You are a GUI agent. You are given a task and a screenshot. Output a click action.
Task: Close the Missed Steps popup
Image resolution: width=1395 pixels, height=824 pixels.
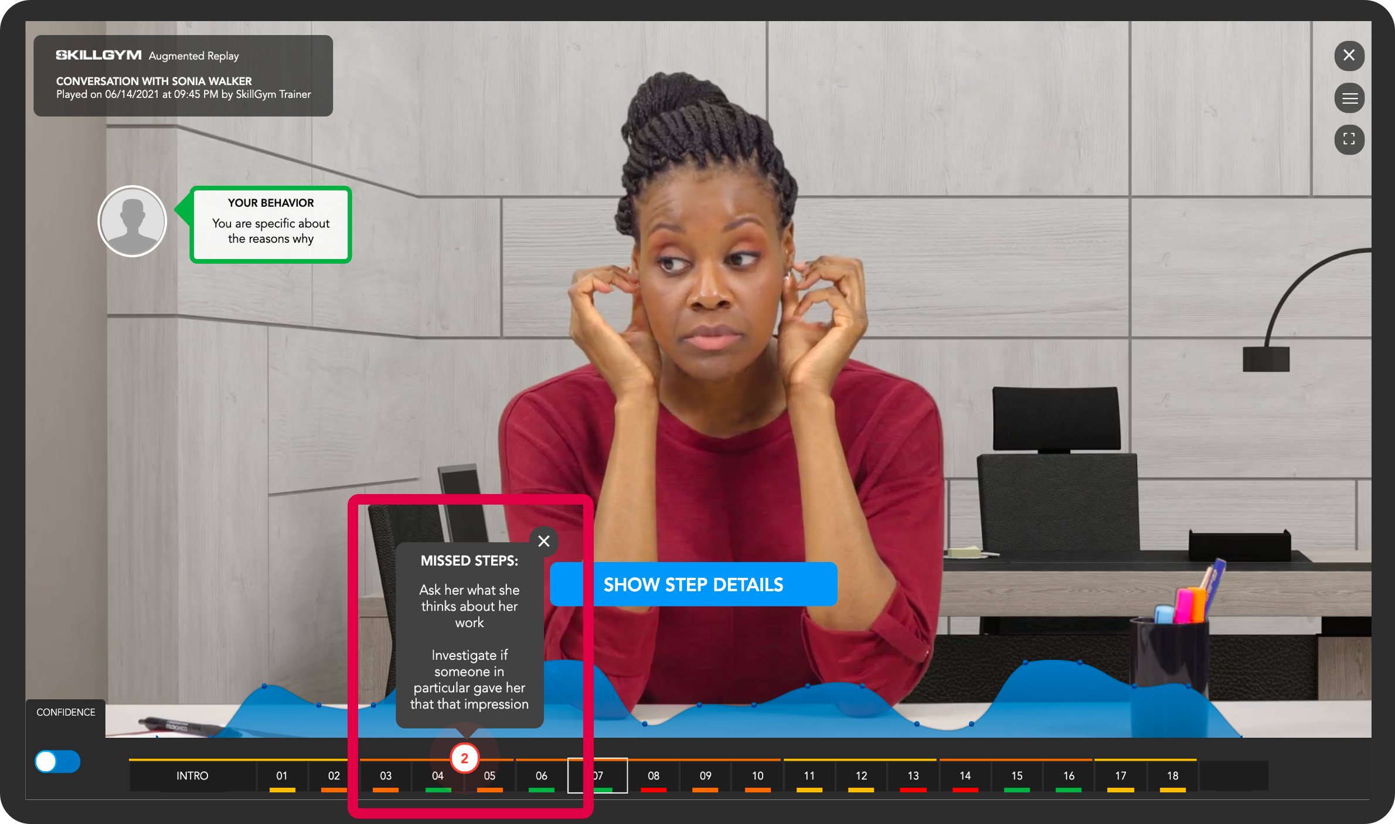(543, 541)
